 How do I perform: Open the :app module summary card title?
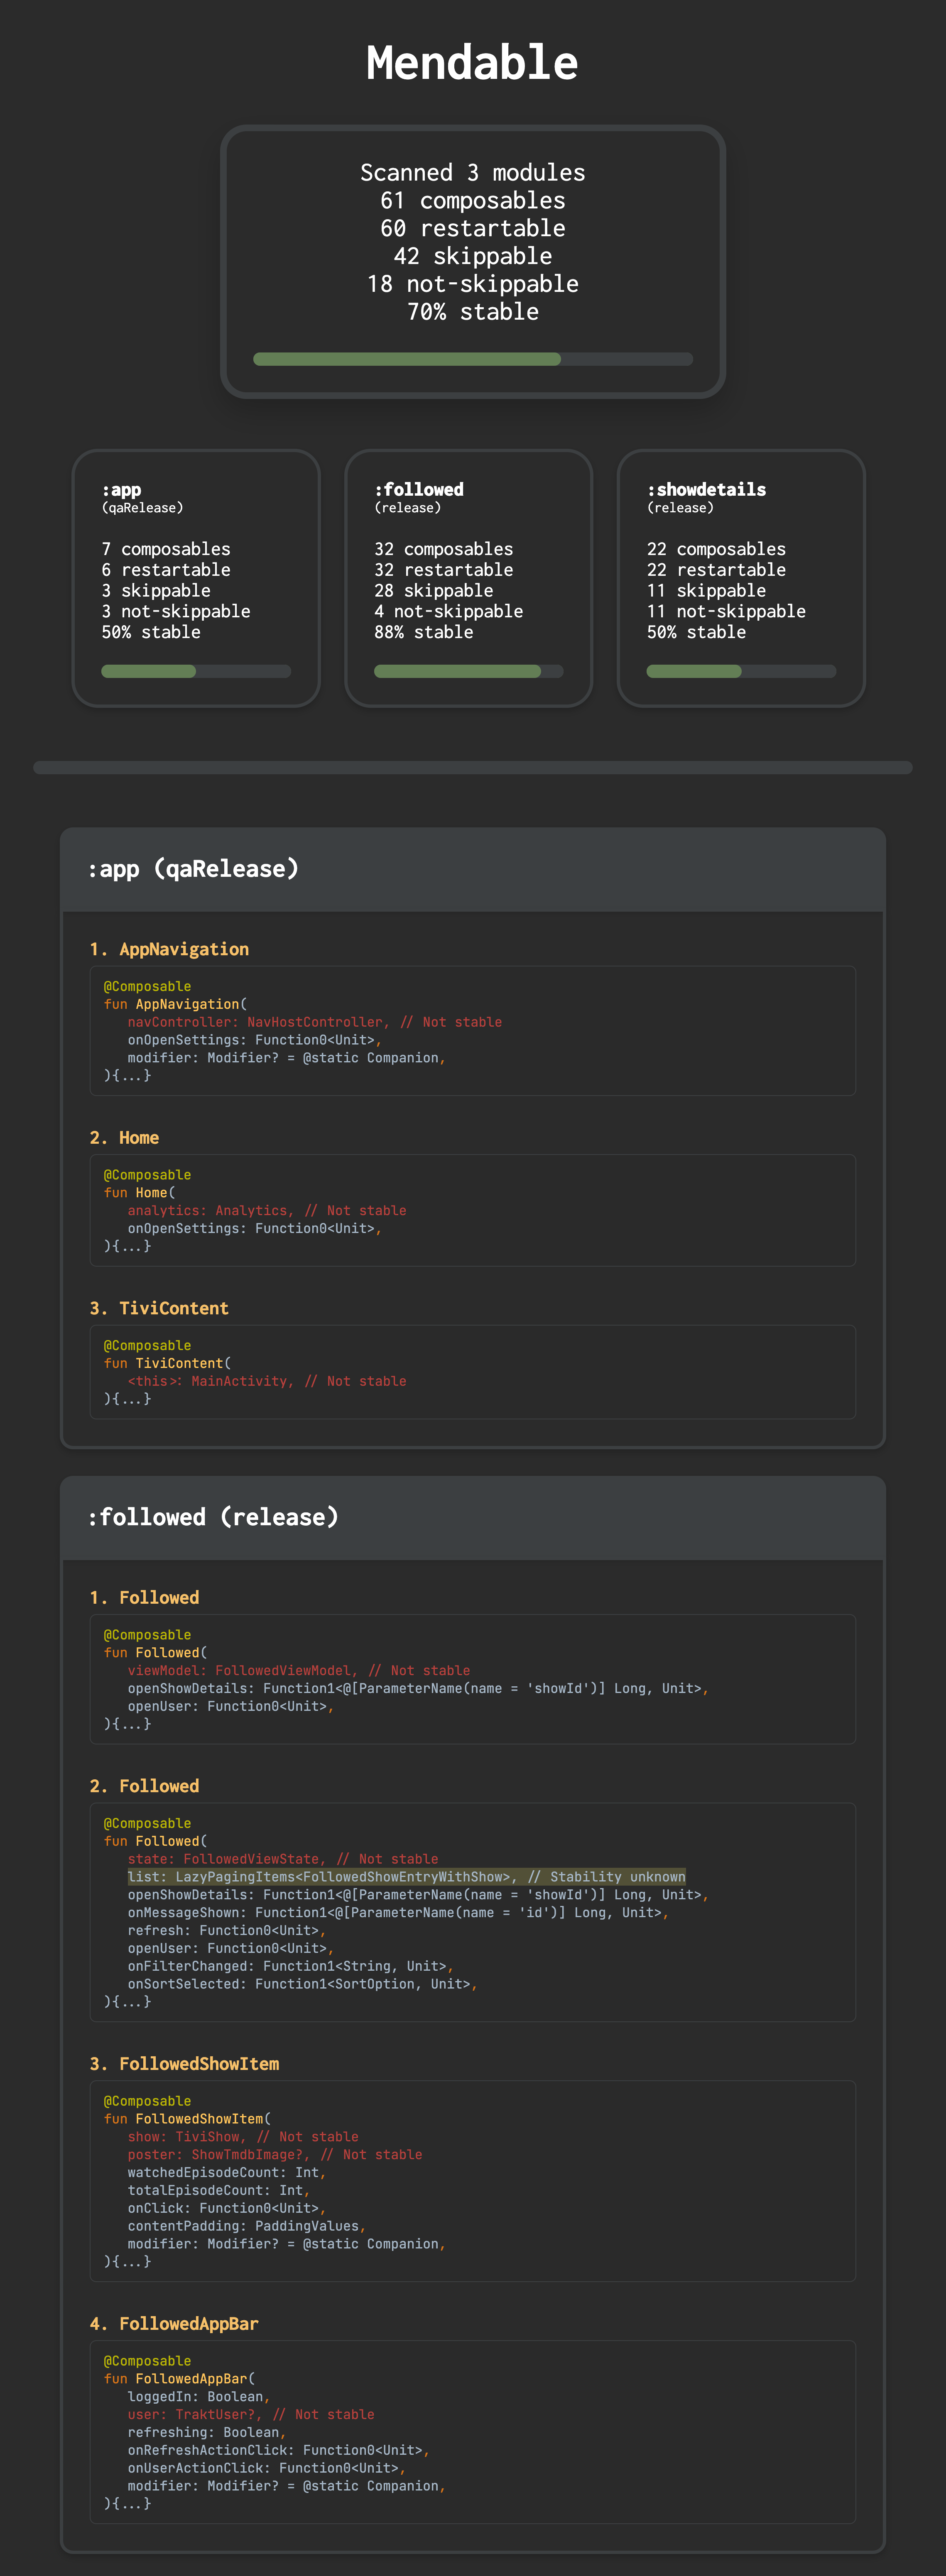click(121, 490)
